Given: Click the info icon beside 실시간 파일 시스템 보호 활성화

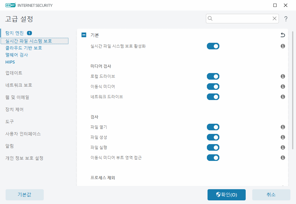Looking at the screenshot, I should tap(283, 46).
